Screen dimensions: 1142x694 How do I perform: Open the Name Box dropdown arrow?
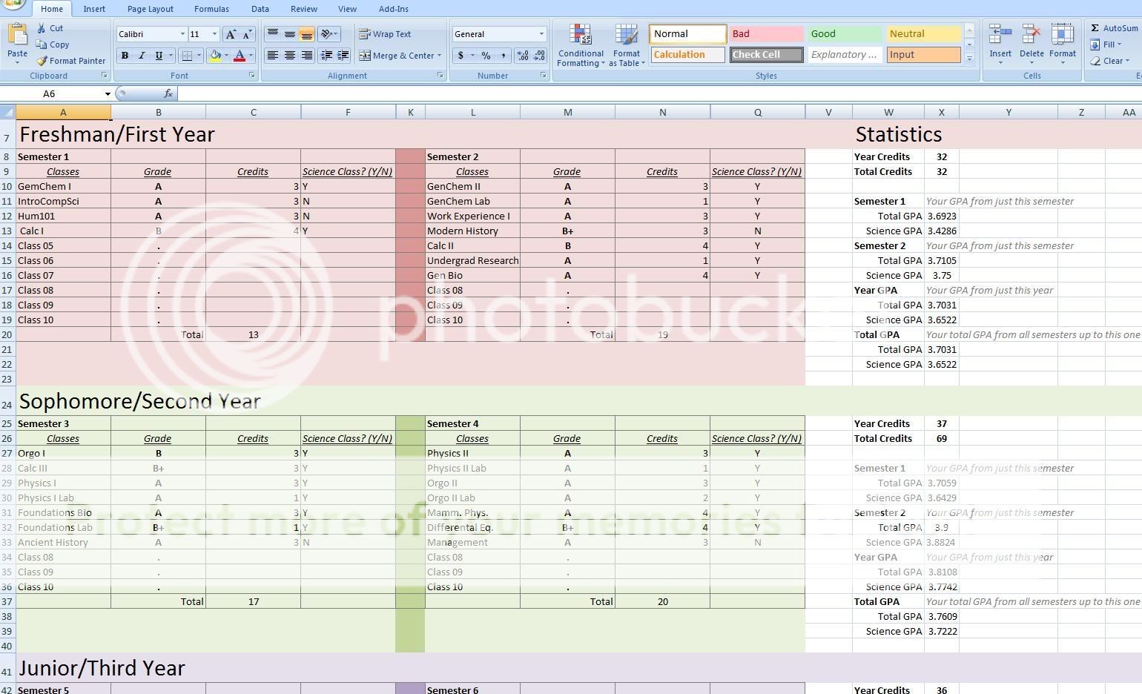coord(108,93)
